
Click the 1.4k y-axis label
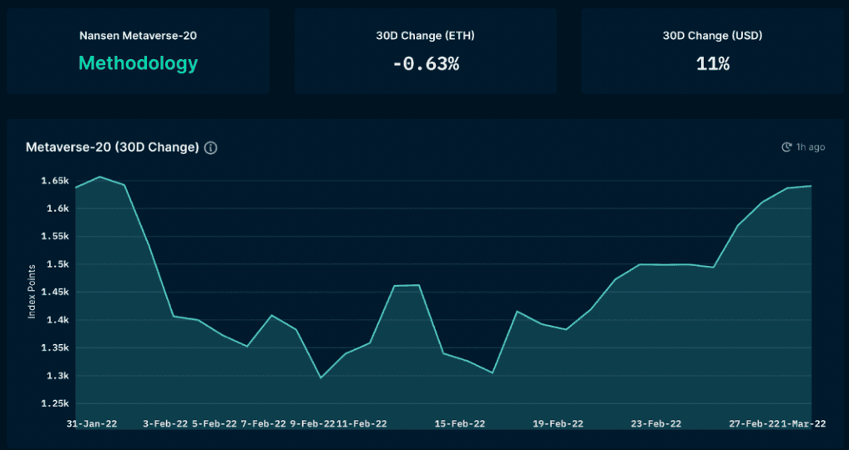(x=58, y=320)
